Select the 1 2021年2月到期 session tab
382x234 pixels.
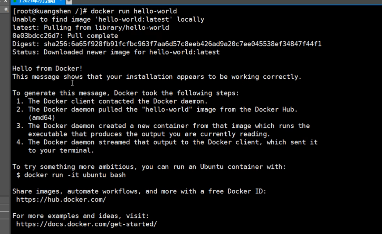click(x=36, y=1)
